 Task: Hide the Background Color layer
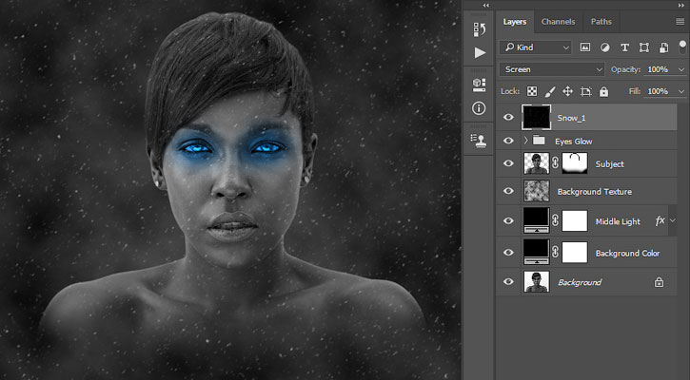(508, 253)
